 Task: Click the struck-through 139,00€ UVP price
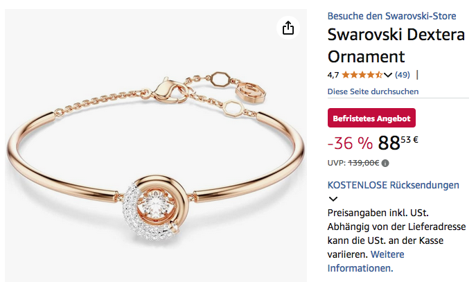(363, 163)
